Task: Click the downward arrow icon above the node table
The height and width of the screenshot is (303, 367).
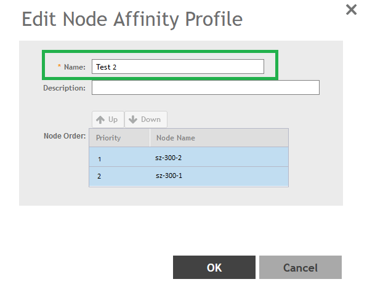Action: tap(133, 119)
